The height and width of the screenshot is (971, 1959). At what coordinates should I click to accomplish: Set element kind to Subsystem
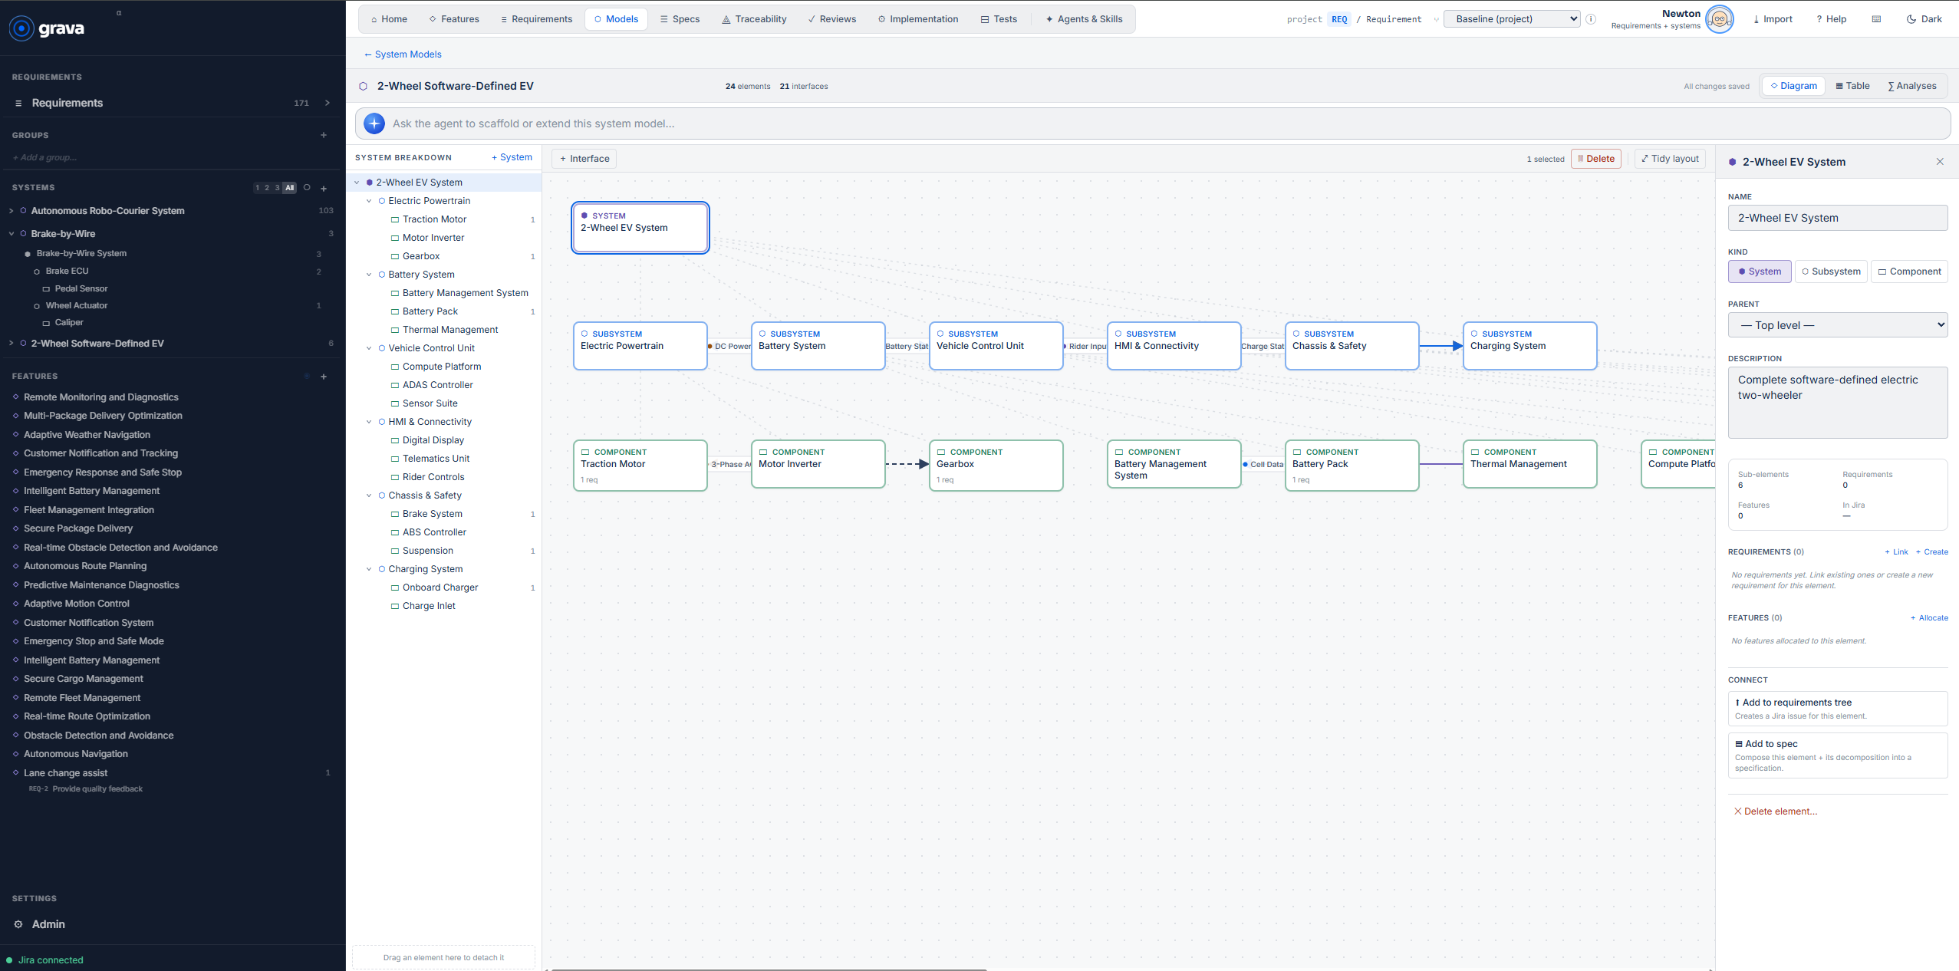point(1831,272)
